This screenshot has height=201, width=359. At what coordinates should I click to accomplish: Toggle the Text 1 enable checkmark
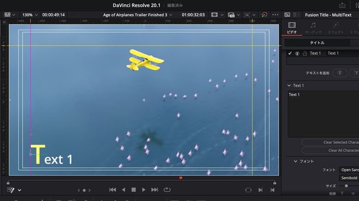(x=290, y=53)
